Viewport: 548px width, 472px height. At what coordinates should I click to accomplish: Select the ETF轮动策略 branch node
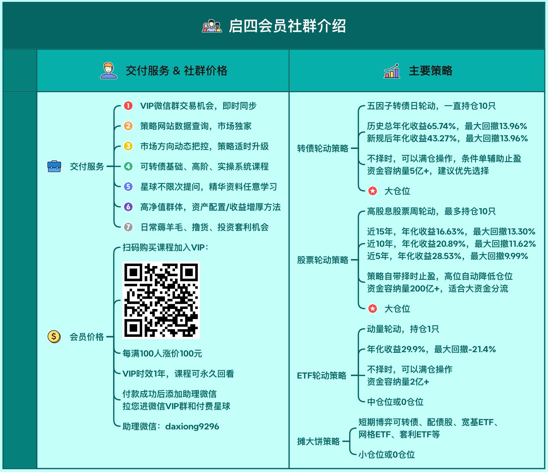point(321,375)
